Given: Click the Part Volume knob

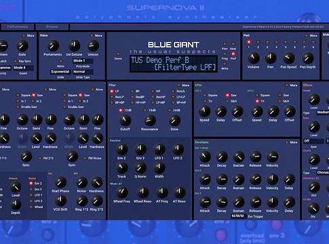Looking at the screenshot, I should point(254,58).
